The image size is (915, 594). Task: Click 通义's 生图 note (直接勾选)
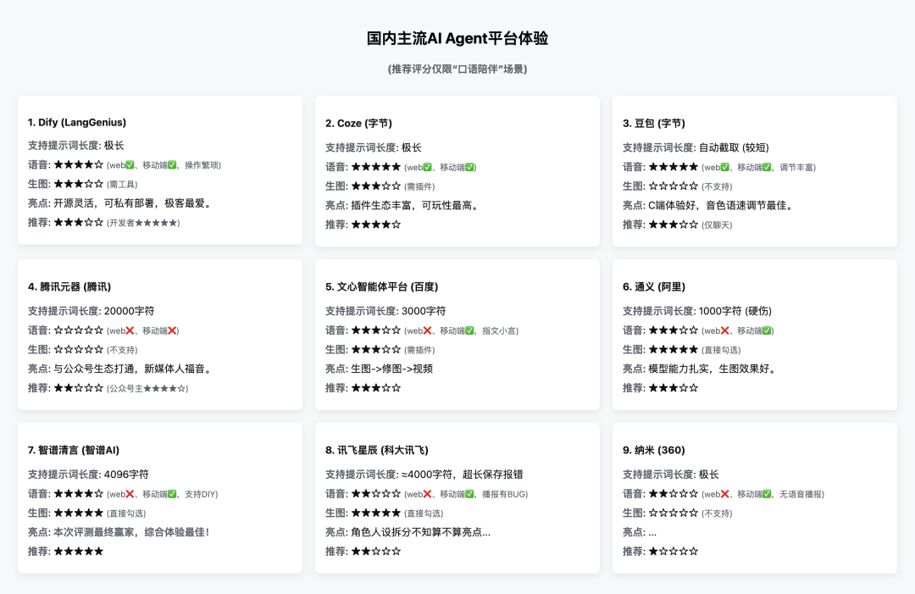pyautogui.click(x=721, y=350)
